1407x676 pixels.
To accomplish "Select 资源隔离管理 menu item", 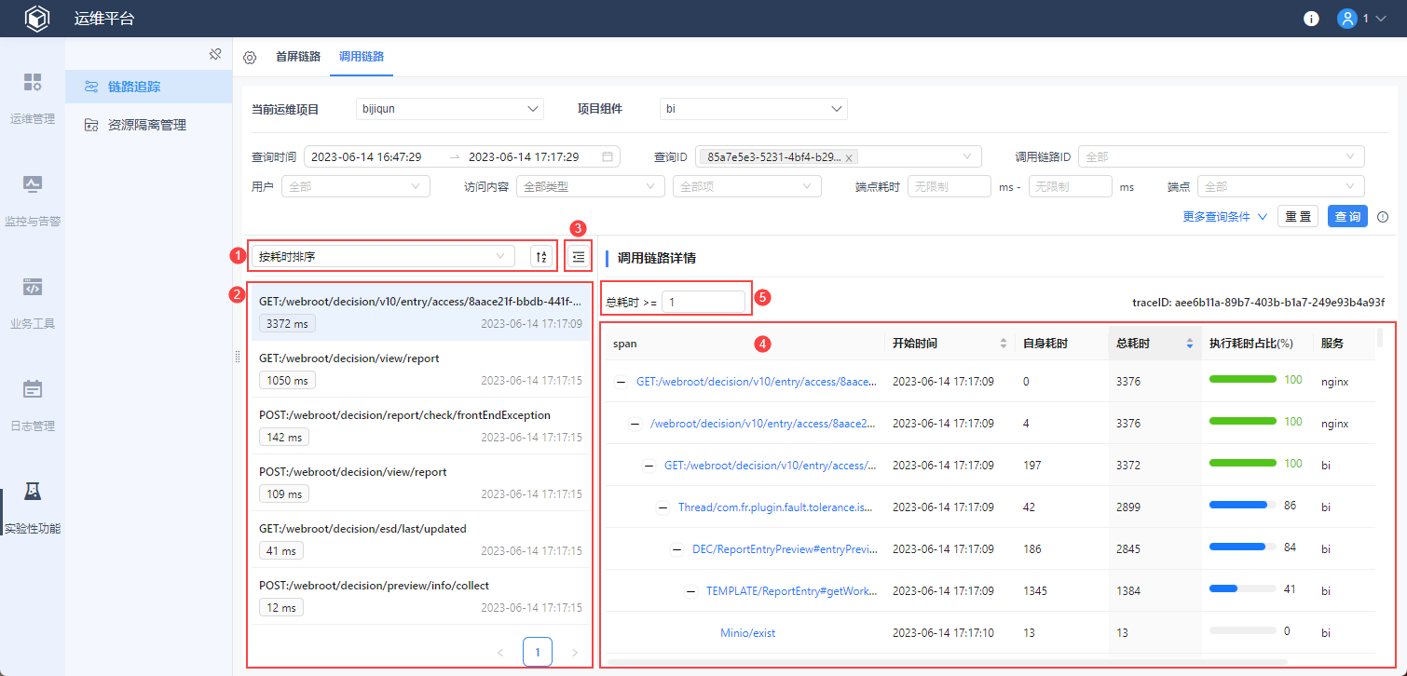I will [149, 125].
